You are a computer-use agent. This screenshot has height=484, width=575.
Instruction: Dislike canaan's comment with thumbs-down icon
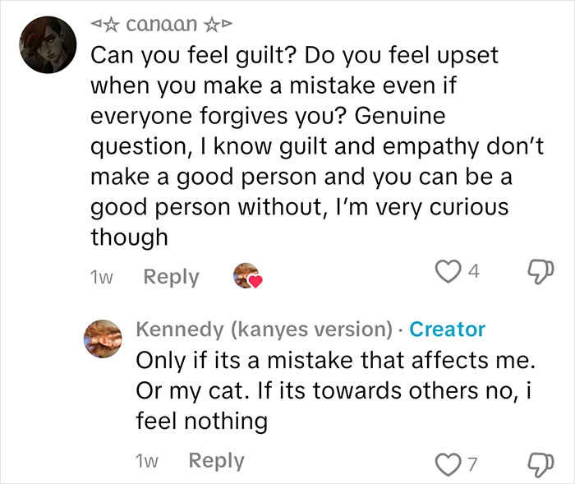click(540, 271)
